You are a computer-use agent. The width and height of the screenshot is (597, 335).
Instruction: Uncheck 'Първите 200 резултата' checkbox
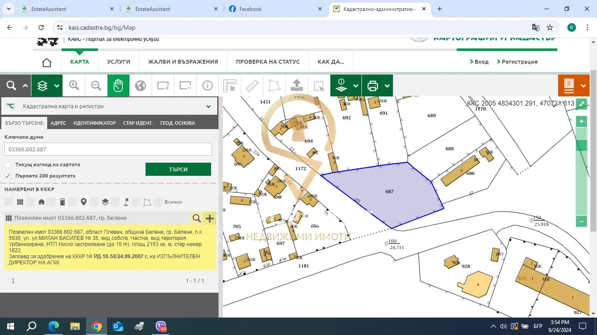click(7, 176)
